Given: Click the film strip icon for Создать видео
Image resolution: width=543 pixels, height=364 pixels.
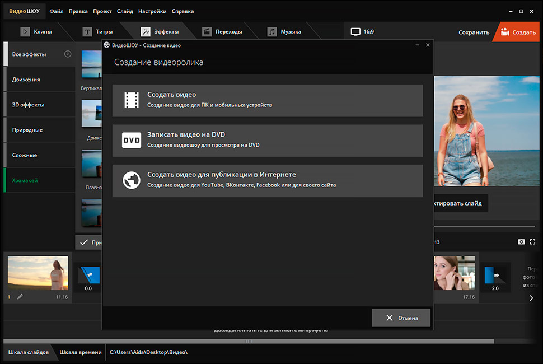Looking at the screenshot, I should 132,100.
